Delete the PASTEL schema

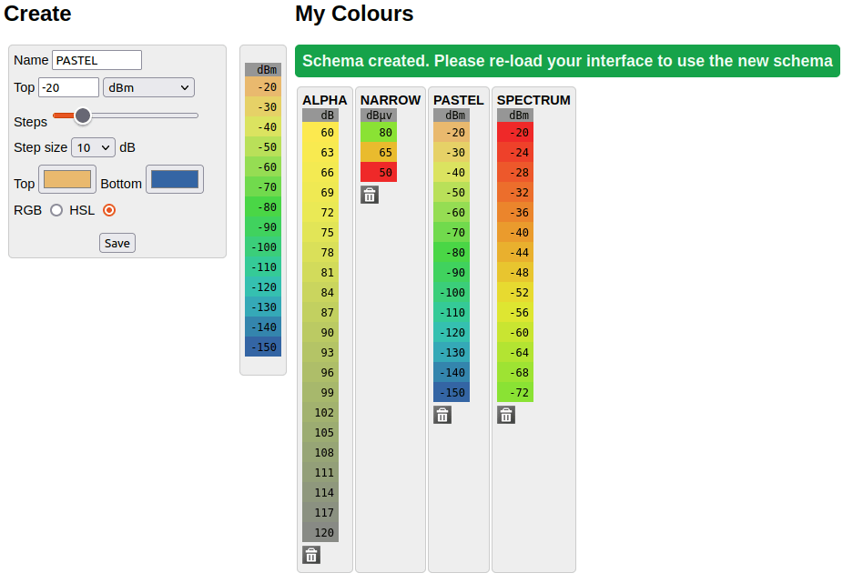(x=442, y=414)
